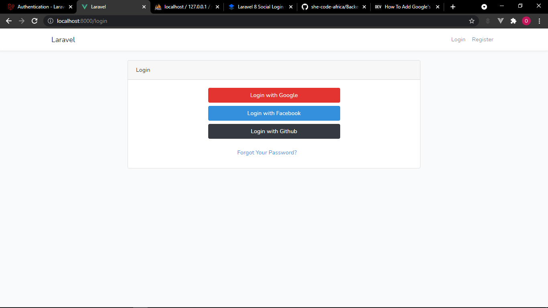Reload the current page
Image resolution: width=548 pixels, height=308 pixels.
34,21
